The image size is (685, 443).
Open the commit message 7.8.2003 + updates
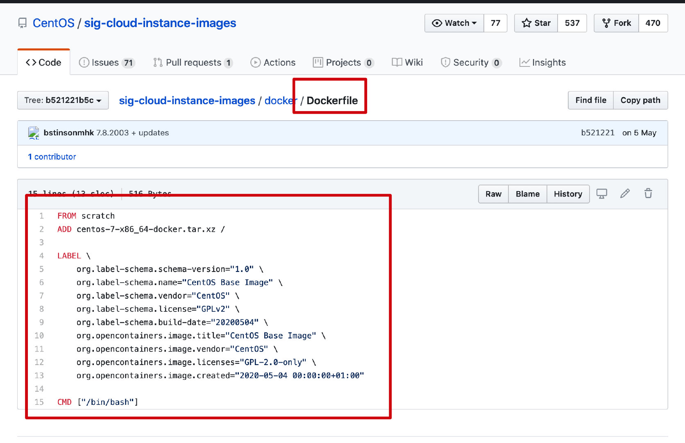pyautogui.click(x=133, y=133)
